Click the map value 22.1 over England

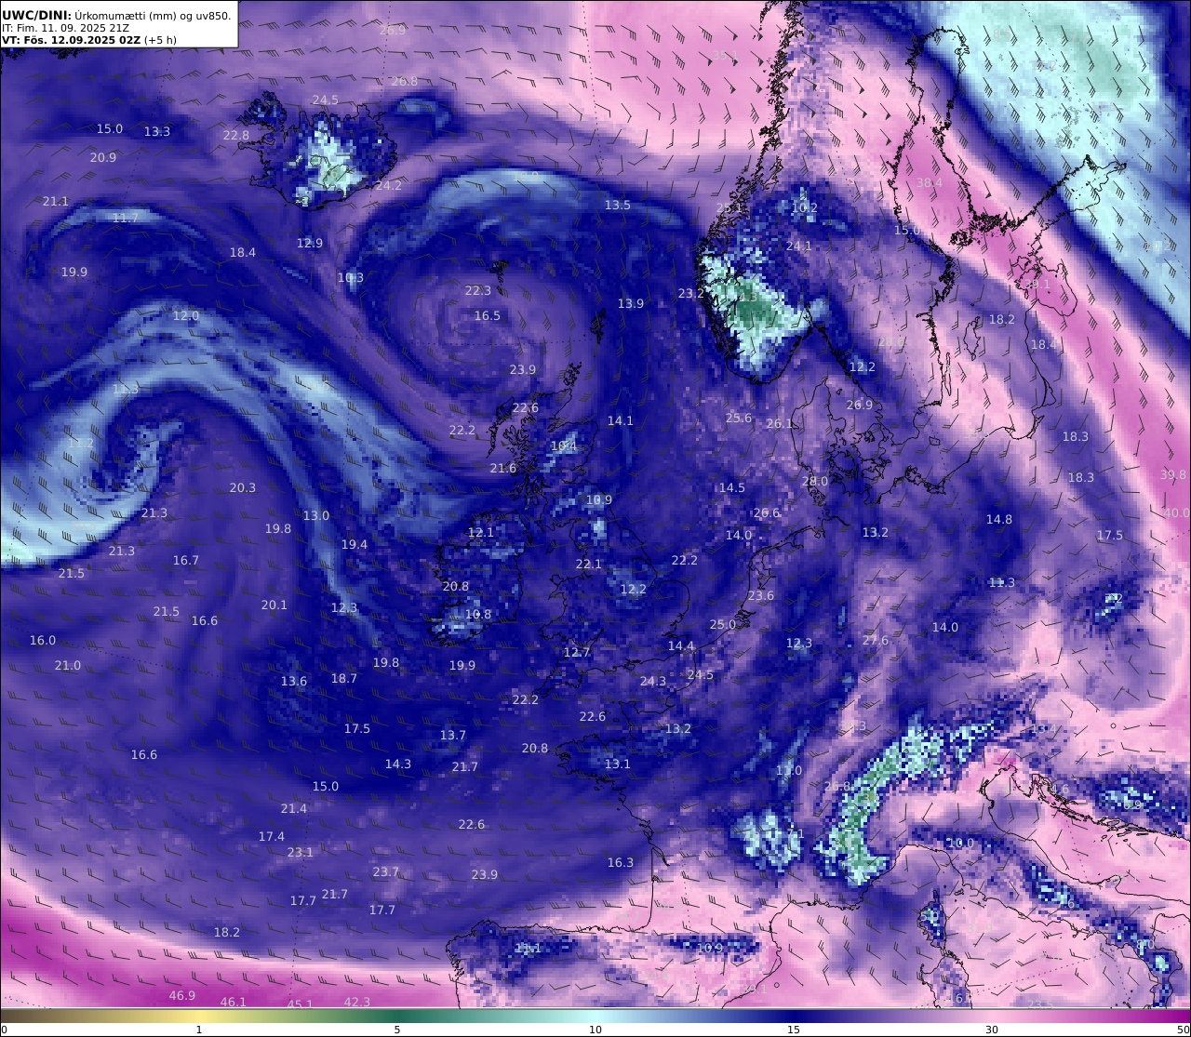tap(589, 565)
